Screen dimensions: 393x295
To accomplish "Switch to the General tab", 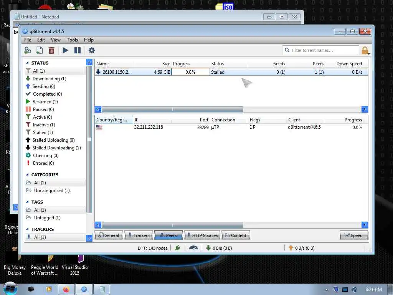I will point(109,235).
